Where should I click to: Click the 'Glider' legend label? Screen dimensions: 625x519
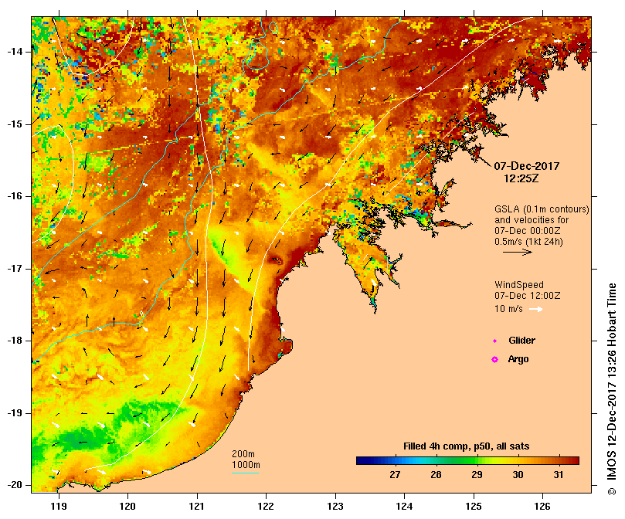[521, 341]
